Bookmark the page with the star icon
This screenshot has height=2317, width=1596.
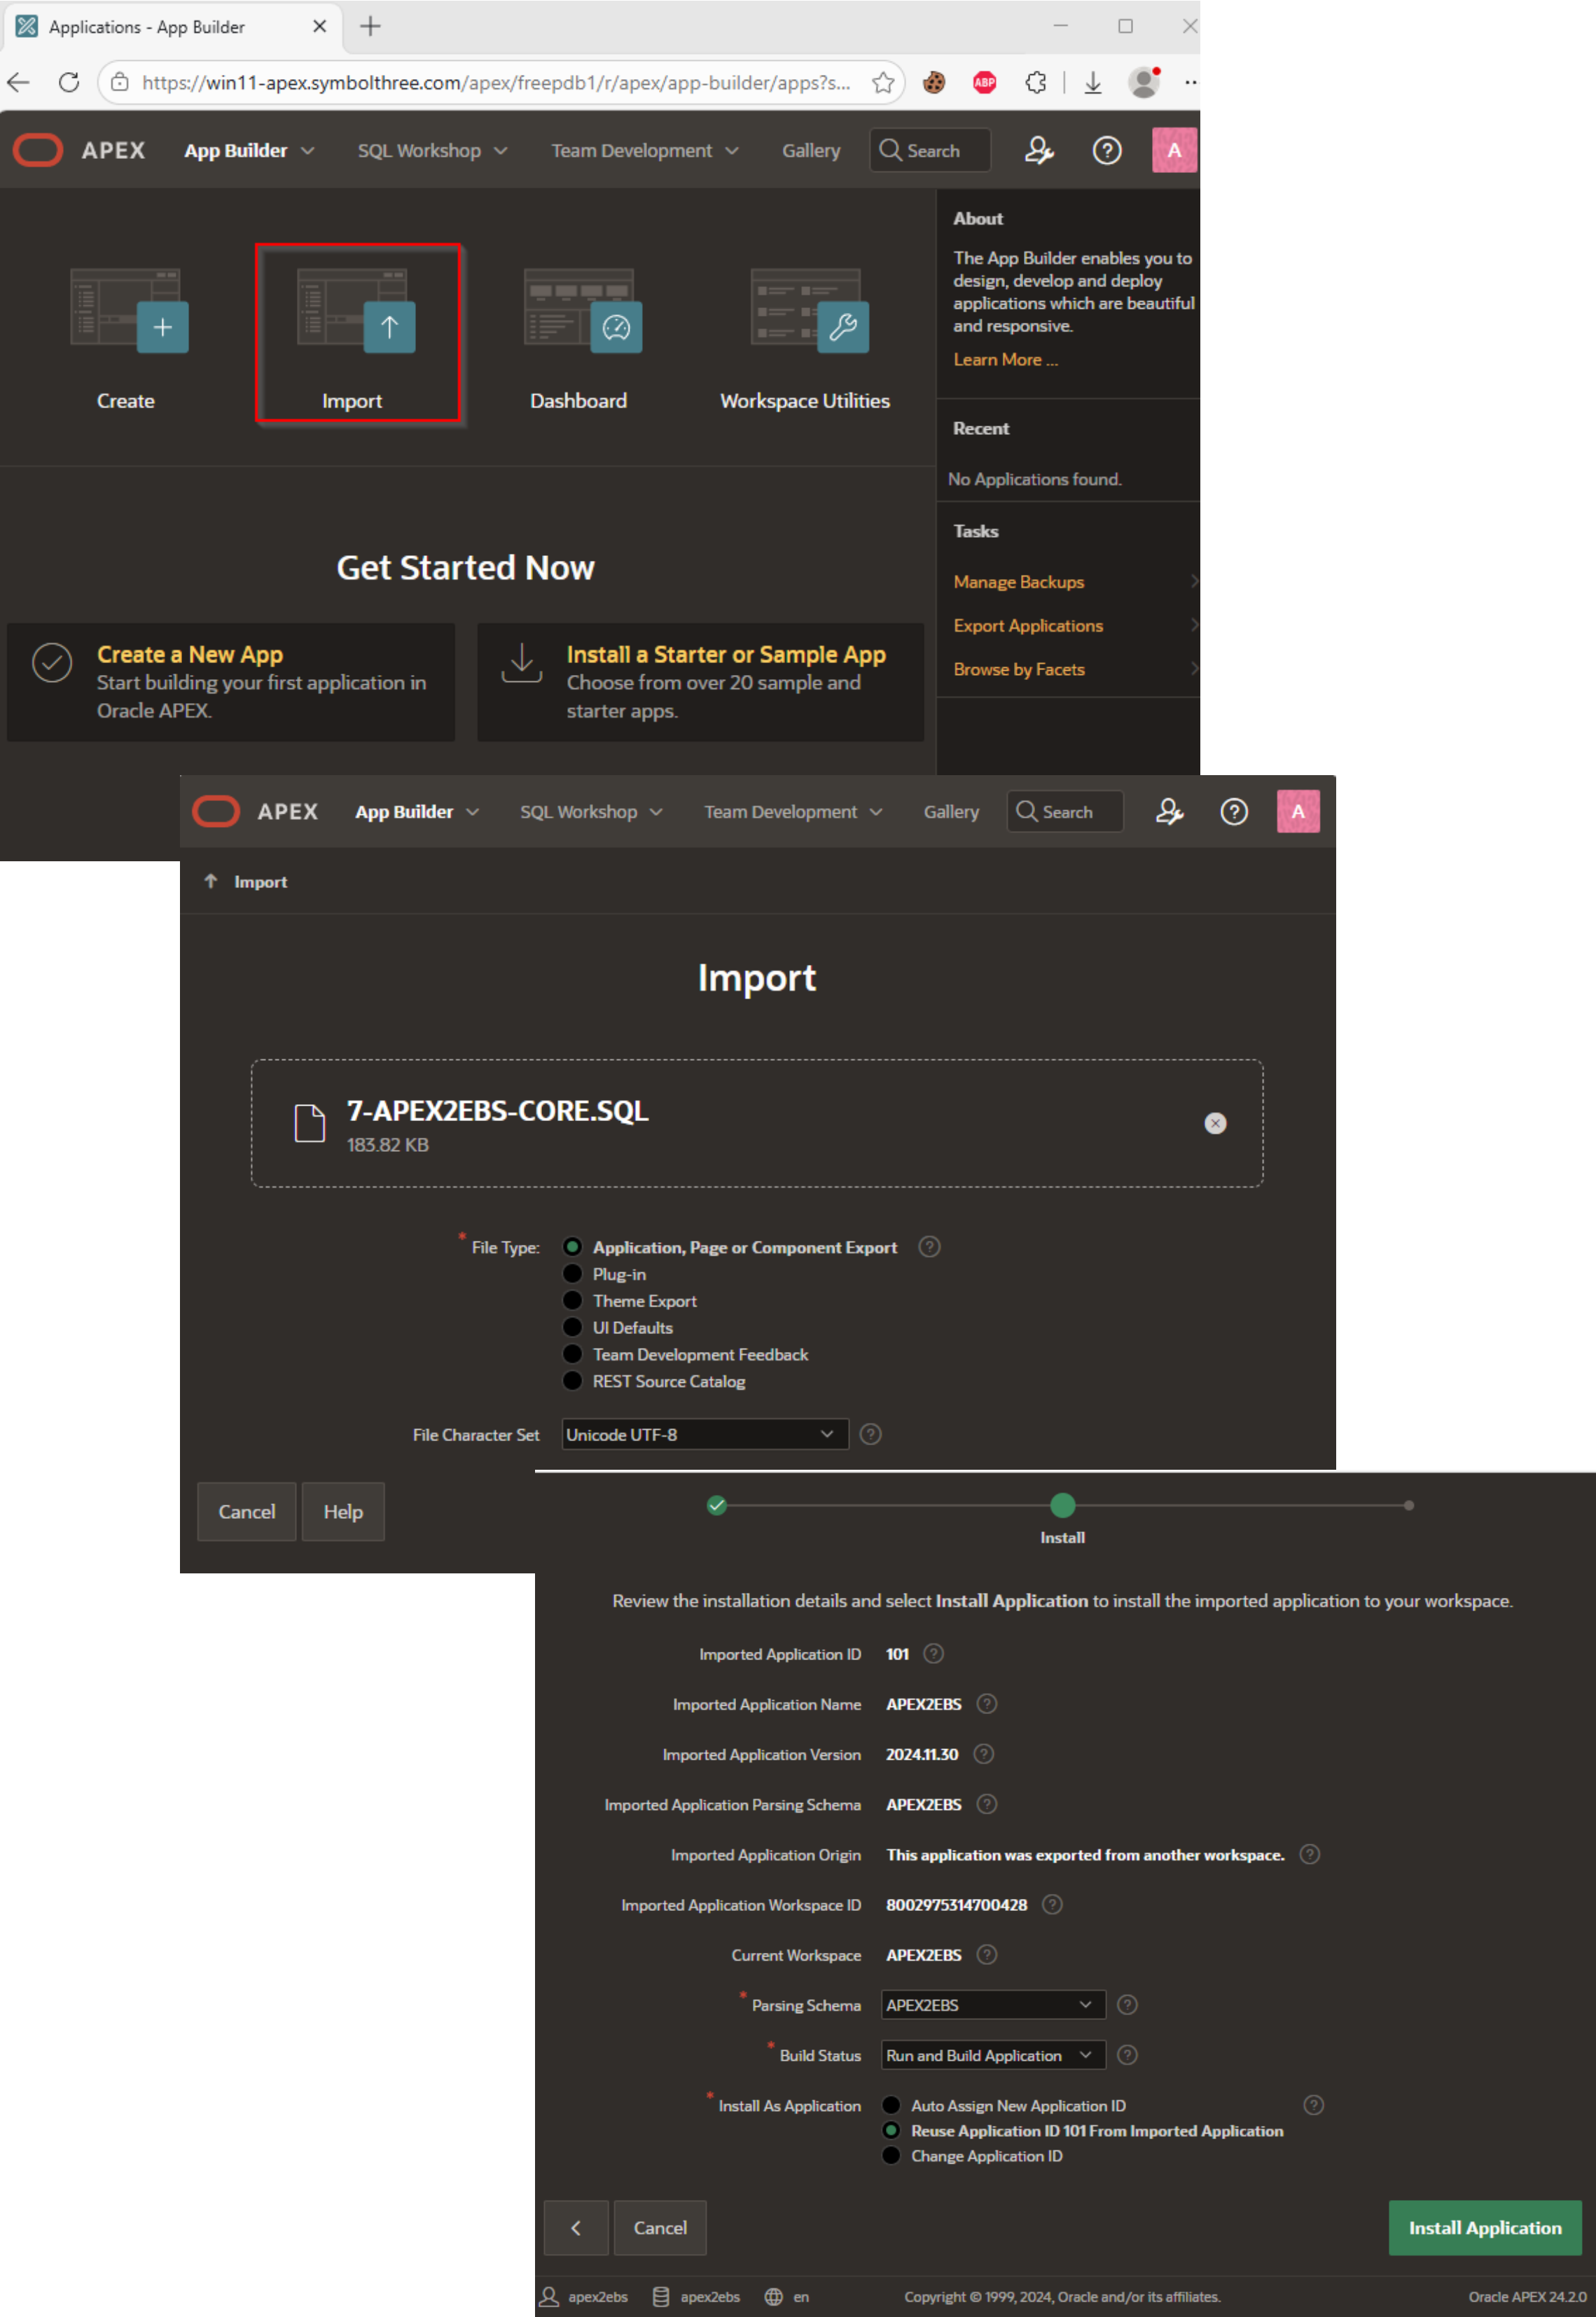tap(882, 83)
